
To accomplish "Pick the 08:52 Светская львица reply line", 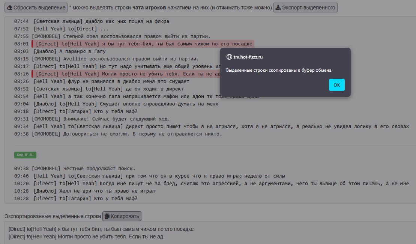I will tap(108, 89).
